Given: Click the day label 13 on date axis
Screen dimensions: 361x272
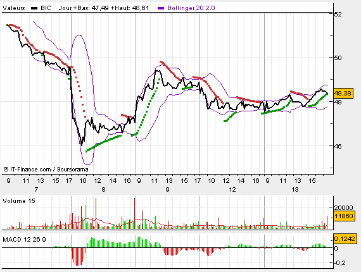Looking at the screenshot, I should coord(295,190).
